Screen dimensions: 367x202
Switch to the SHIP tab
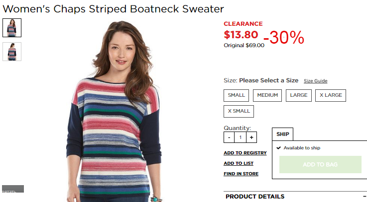point(282,134)
